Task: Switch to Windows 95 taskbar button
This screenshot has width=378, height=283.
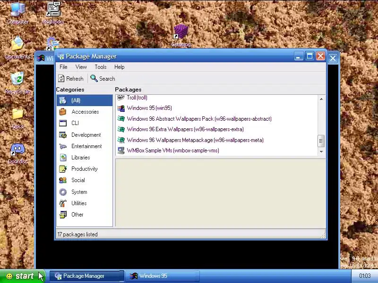Action: [163, 276]
